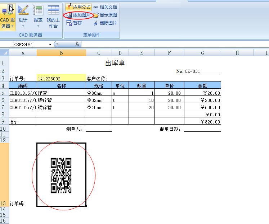
Task: Select the column G header
Action: (x=202, y=53)
